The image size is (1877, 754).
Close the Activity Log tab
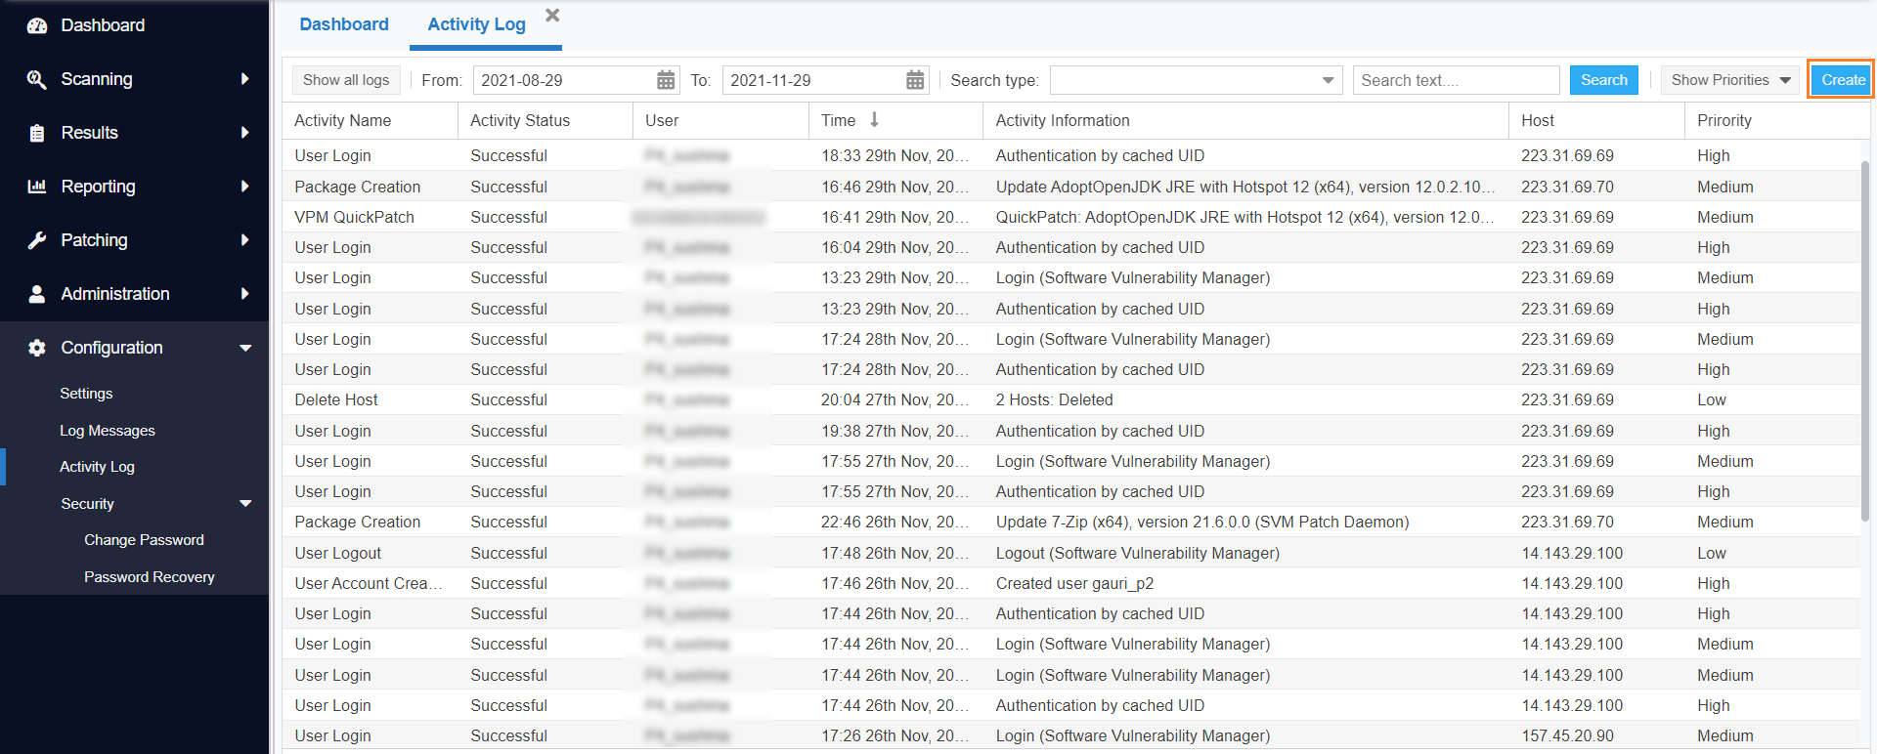(x=552, y=16)
